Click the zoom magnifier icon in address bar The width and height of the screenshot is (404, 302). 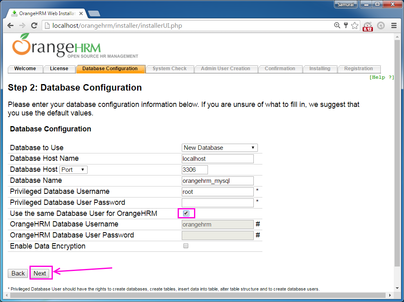(x=337, y=25)
